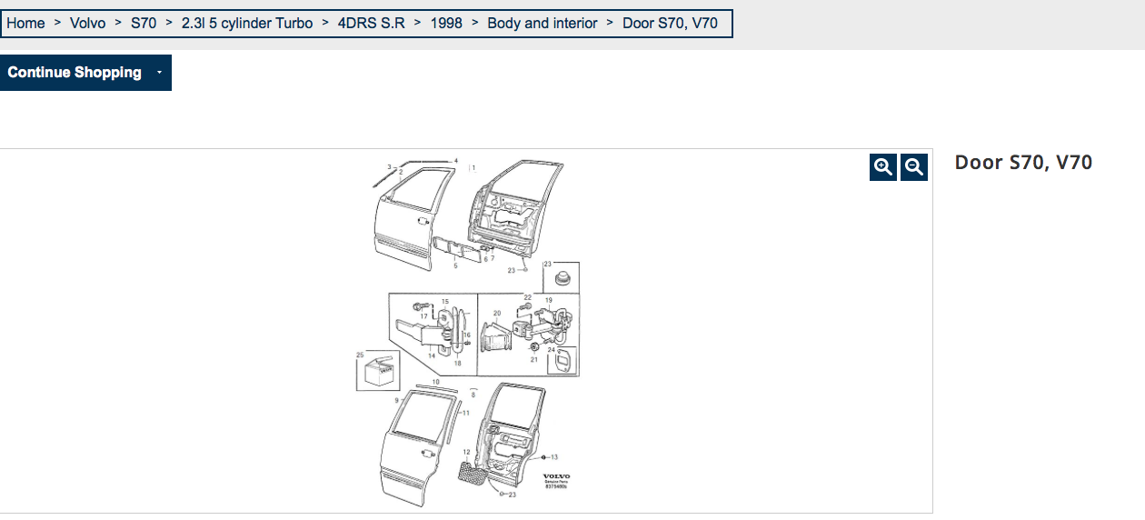The image size is (1145, 520).
Task: Click the zoom out magnifier icon
Action: 914,167
